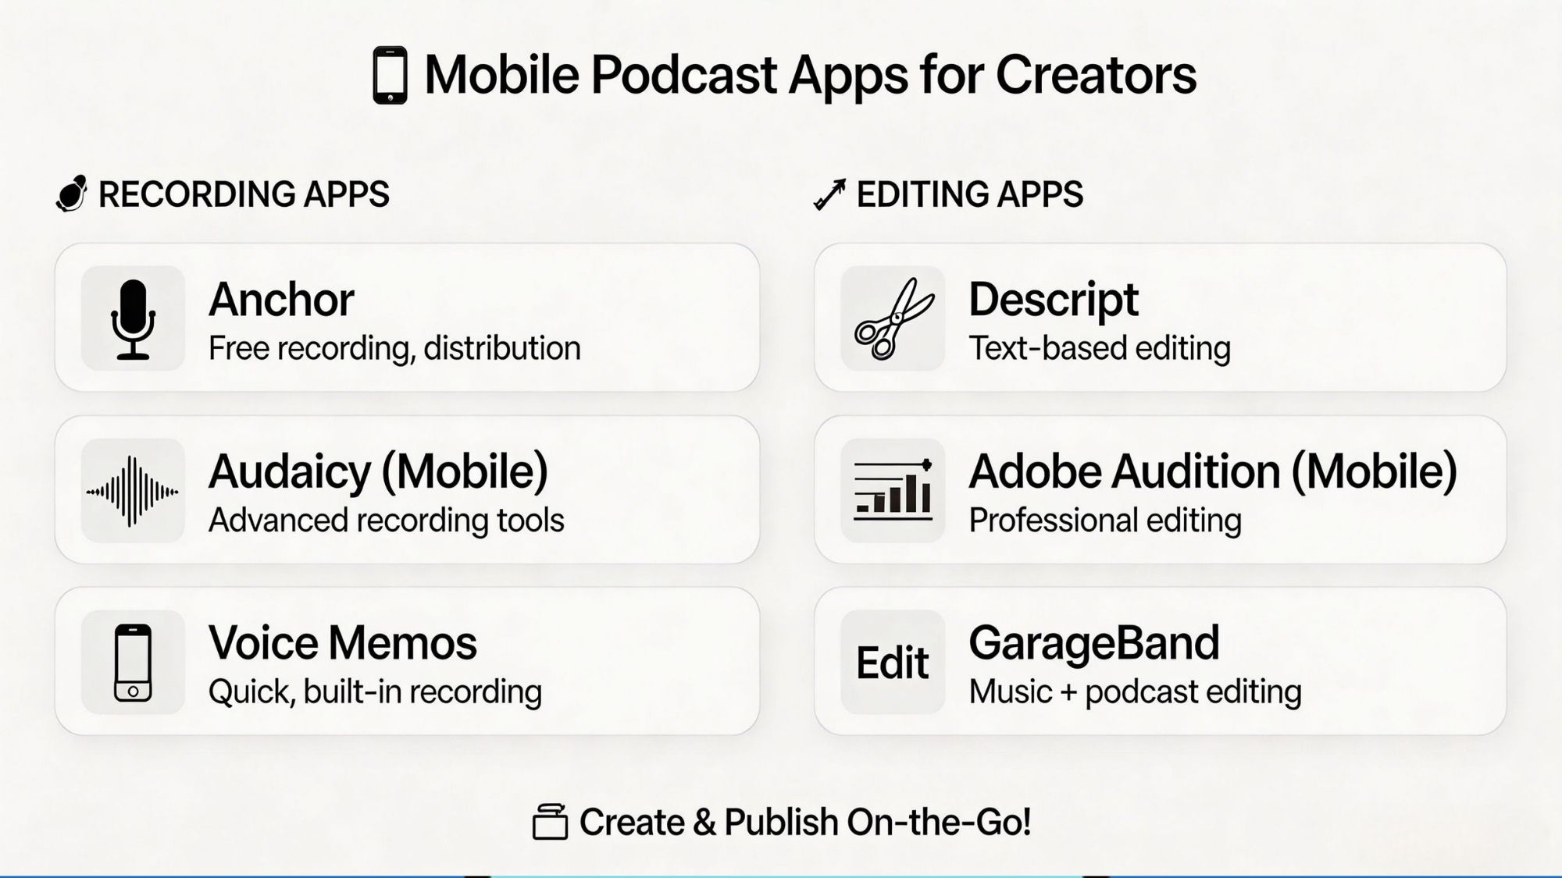Select the Adobe Audition (Mobile) card
The image size is (1562, 878).
coord(1160,489)
